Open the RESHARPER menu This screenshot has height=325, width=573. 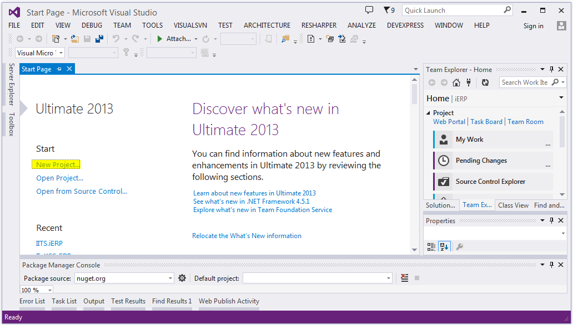[x=319, y=25]
